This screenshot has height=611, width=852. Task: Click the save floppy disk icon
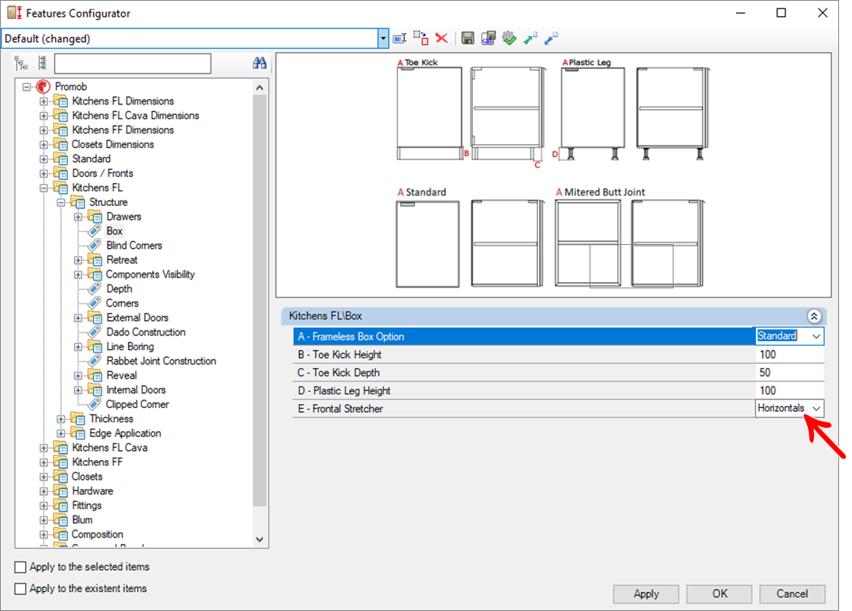pos(468,38)
